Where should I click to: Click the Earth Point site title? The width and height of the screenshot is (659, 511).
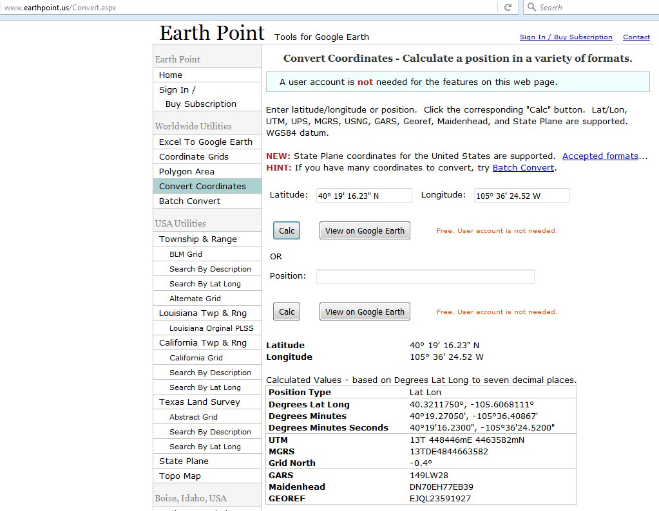[212, 33]
